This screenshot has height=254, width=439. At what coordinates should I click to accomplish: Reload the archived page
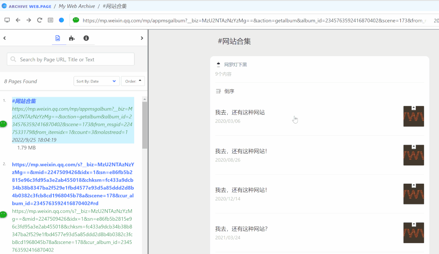[39, 20]
